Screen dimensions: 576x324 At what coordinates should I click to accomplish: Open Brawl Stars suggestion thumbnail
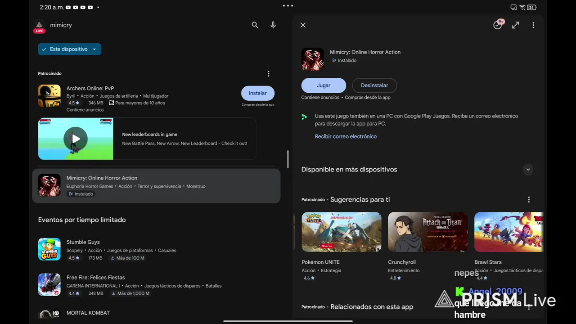tap(509, 232)
